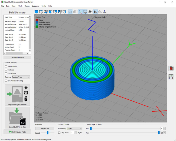176x141 pixels.
Task: Switch to wireframe pyramid render icon
Action: click(x=100, y=11)
